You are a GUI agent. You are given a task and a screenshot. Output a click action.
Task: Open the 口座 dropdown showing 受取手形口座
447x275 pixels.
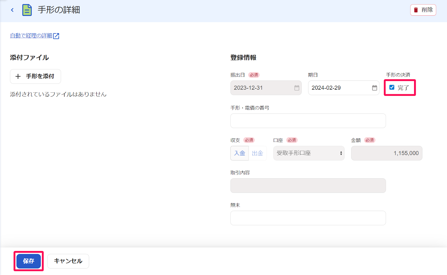(x=309, y=153)
